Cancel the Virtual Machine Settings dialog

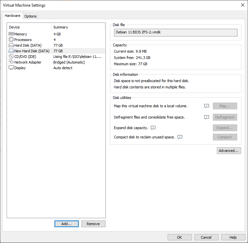[x=206, y=237]
